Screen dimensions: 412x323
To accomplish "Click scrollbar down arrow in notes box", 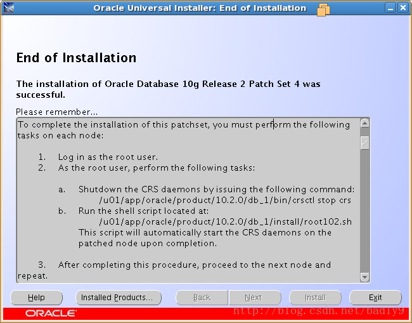I will pyautogui.click(x=364, y=277).
